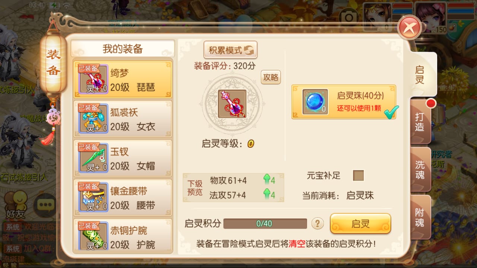Click the blue 启灵珠 orb icon
The height and width of the screenshot is (268, 477).
click(x=315, y=102)
